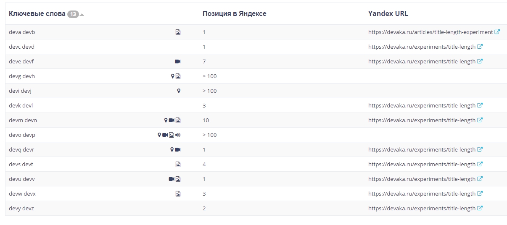This screenshot has width=507, height=225.
Task: Sort by the Ключевые слова column header
Action: click(x=37, y=14)
